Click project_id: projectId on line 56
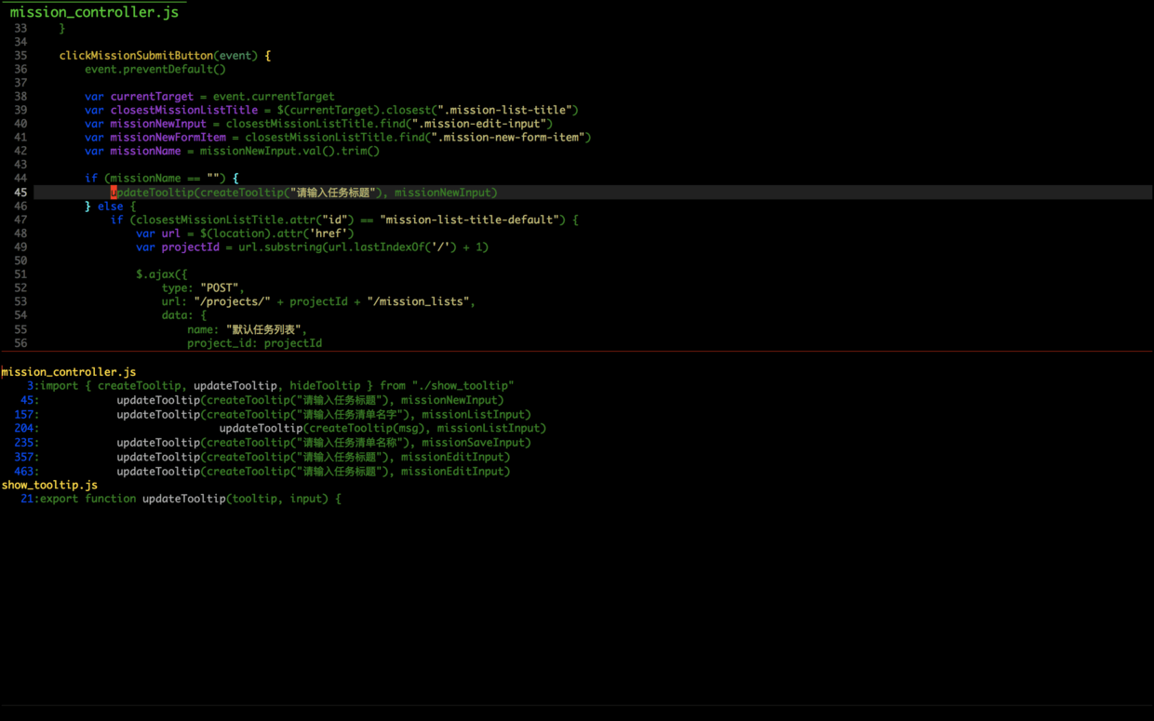The width and height of the screenshot is (1154, 721). click(254, 343)
